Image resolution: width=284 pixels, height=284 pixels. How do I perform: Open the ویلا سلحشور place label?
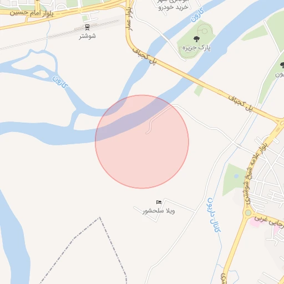[159, 211]
